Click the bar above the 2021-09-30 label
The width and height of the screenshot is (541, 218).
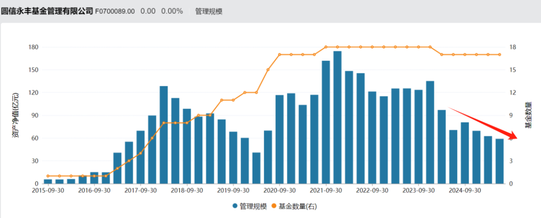[x=326, y=122]
